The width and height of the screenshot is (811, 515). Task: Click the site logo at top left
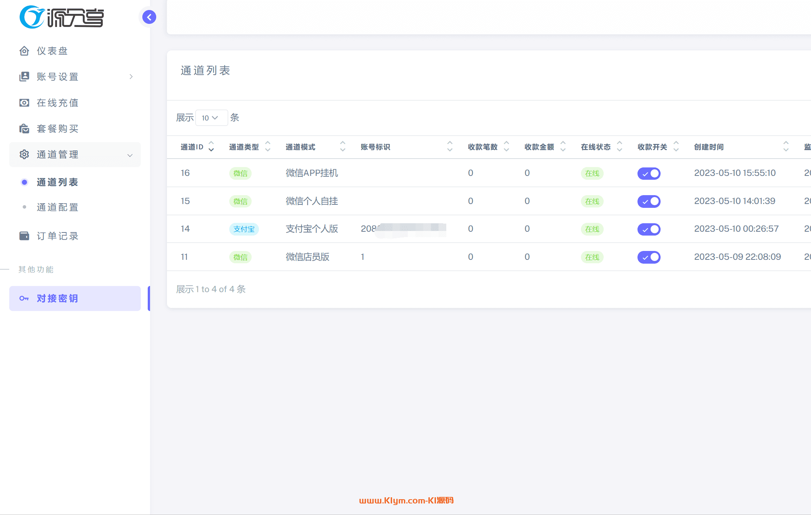[62, 17]
